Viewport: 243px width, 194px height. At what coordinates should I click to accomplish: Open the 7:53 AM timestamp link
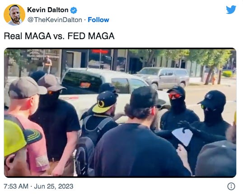pos(16,186)
